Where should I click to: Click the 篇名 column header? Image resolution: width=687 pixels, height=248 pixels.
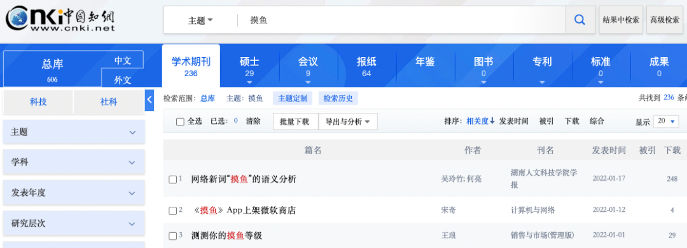pyautogui.click(x=313, y=150)
